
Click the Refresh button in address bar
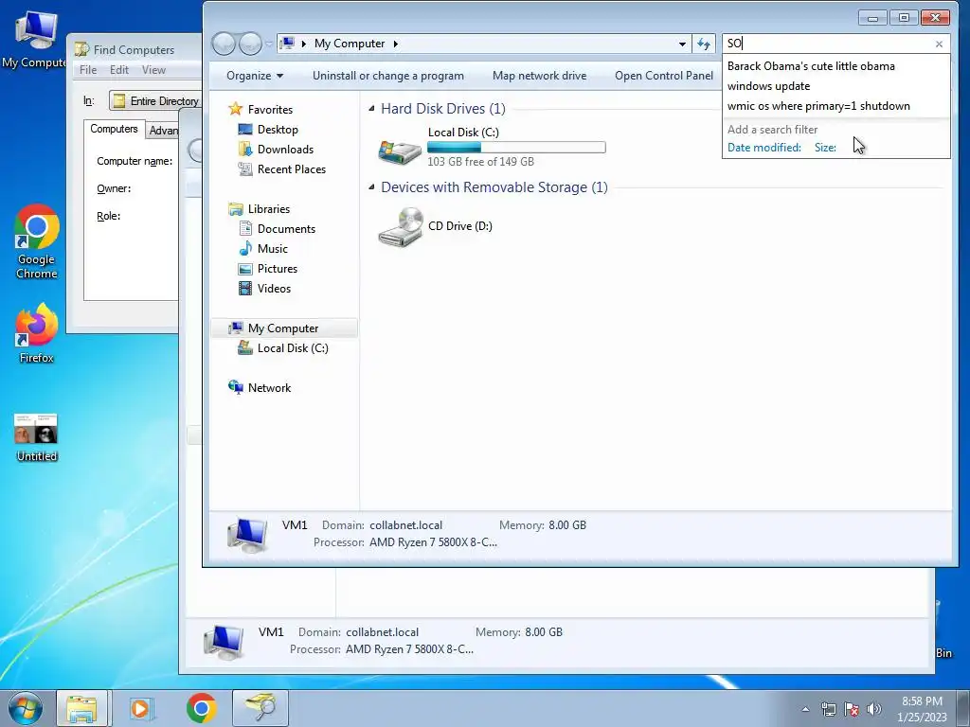click(x=704, y=44)
